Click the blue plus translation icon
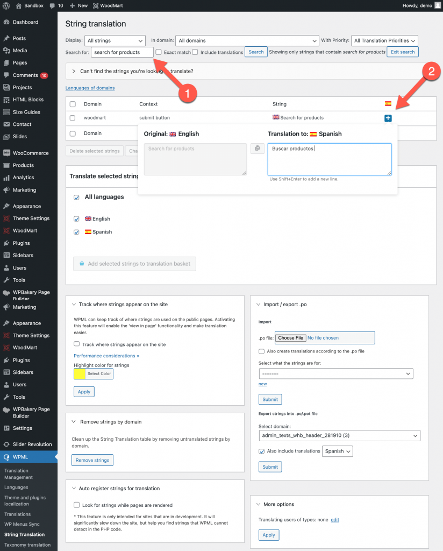 388,118
